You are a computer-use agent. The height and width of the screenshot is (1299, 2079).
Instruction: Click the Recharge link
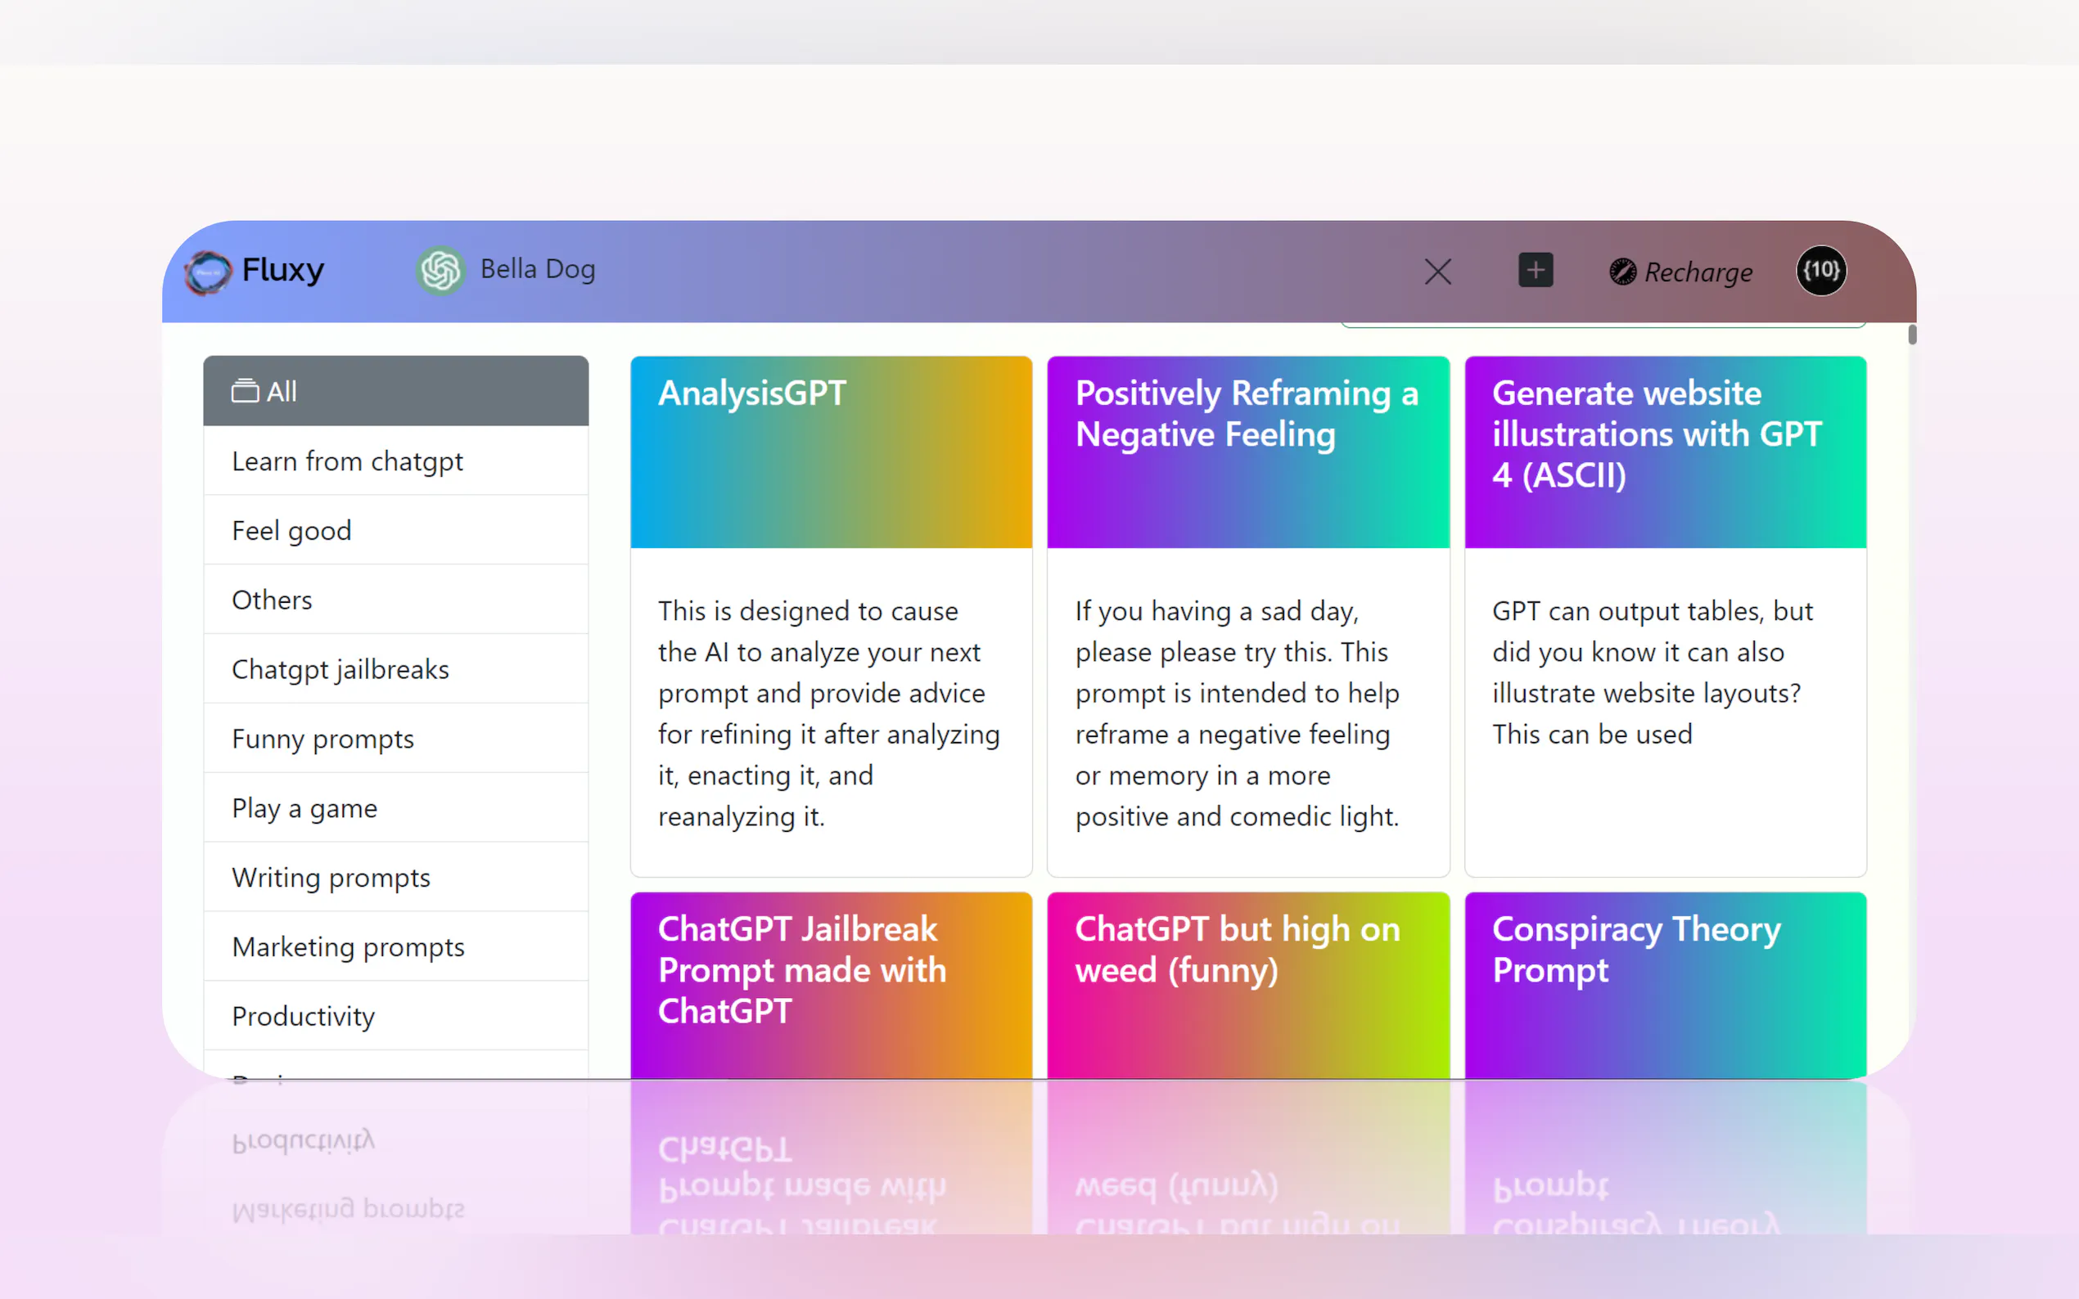click(1698, 272)
